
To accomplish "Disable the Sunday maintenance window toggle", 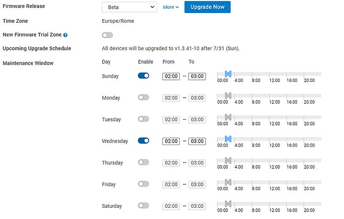I will click(x=144, y=76).
